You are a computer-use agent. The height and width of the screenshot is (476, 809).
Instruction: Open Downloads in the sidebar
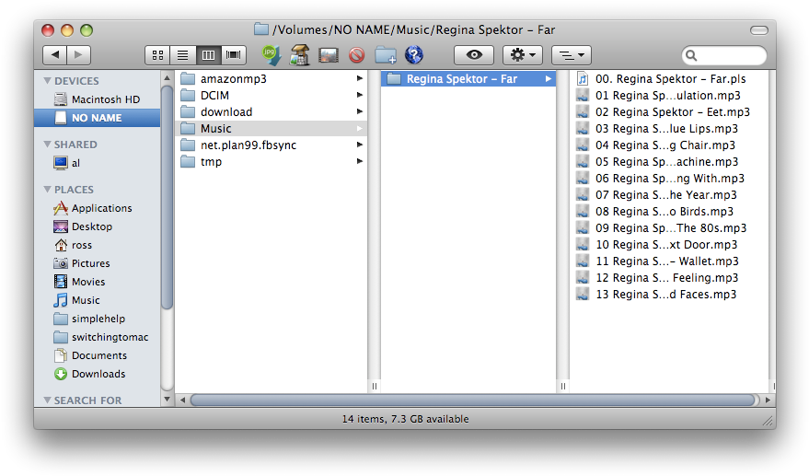97,374
